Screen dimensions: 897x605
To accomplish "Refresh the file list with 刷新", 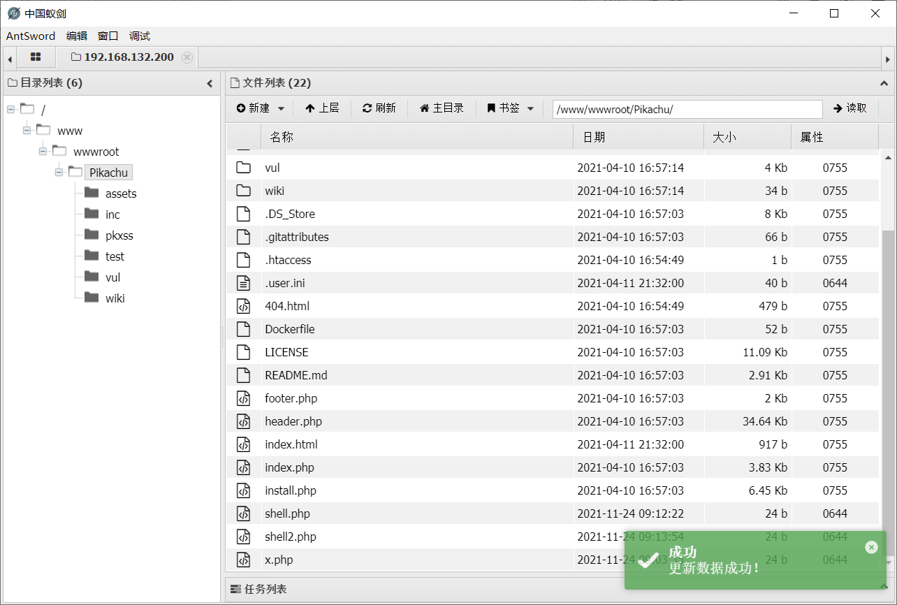I will coord(379,108).
